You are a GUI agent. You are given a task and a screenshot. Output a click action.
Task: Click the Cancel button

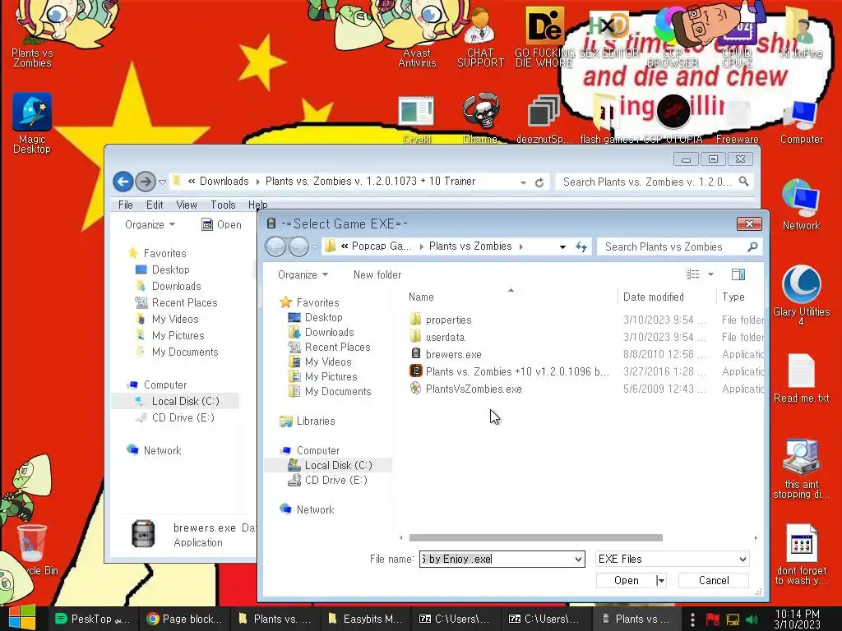click(x=714, y=581)
